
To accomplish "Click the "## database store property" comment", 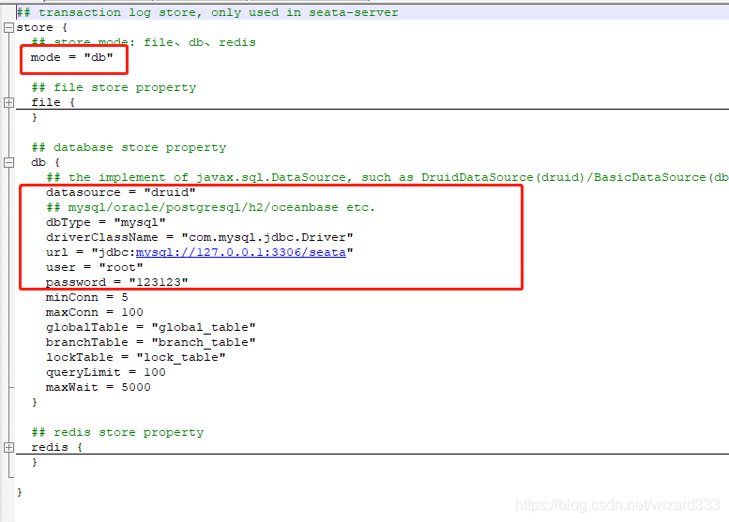I will (x=129, y=148).
